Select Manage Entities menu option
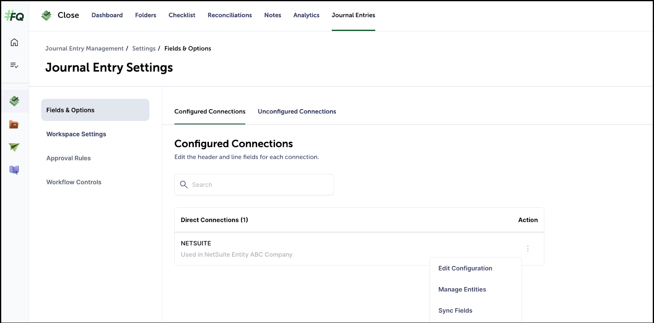The width and height of the screenshot is (654, 323). coord(462,290)
